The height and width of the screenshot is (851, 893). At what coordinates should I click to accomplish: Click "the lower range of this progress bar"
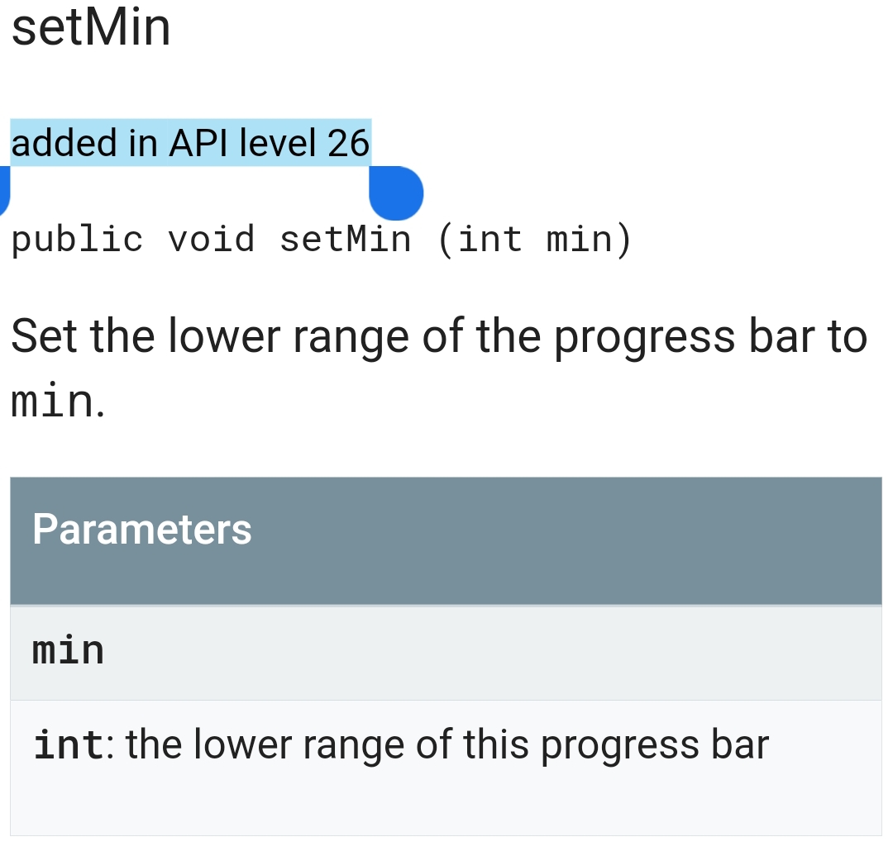(446, 744)
